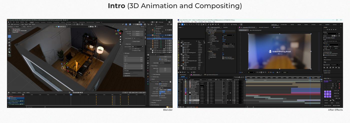Expand the Color Management panel
The height and width of the screenshot is (123, 350).
[156, 100]
